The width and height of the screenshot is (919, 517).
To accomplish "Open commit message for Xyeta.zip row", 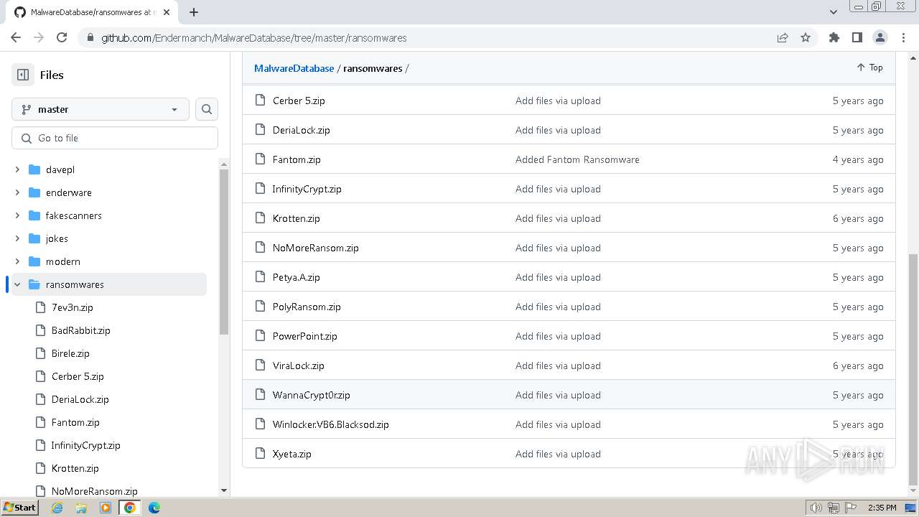I will pos(558,454).
